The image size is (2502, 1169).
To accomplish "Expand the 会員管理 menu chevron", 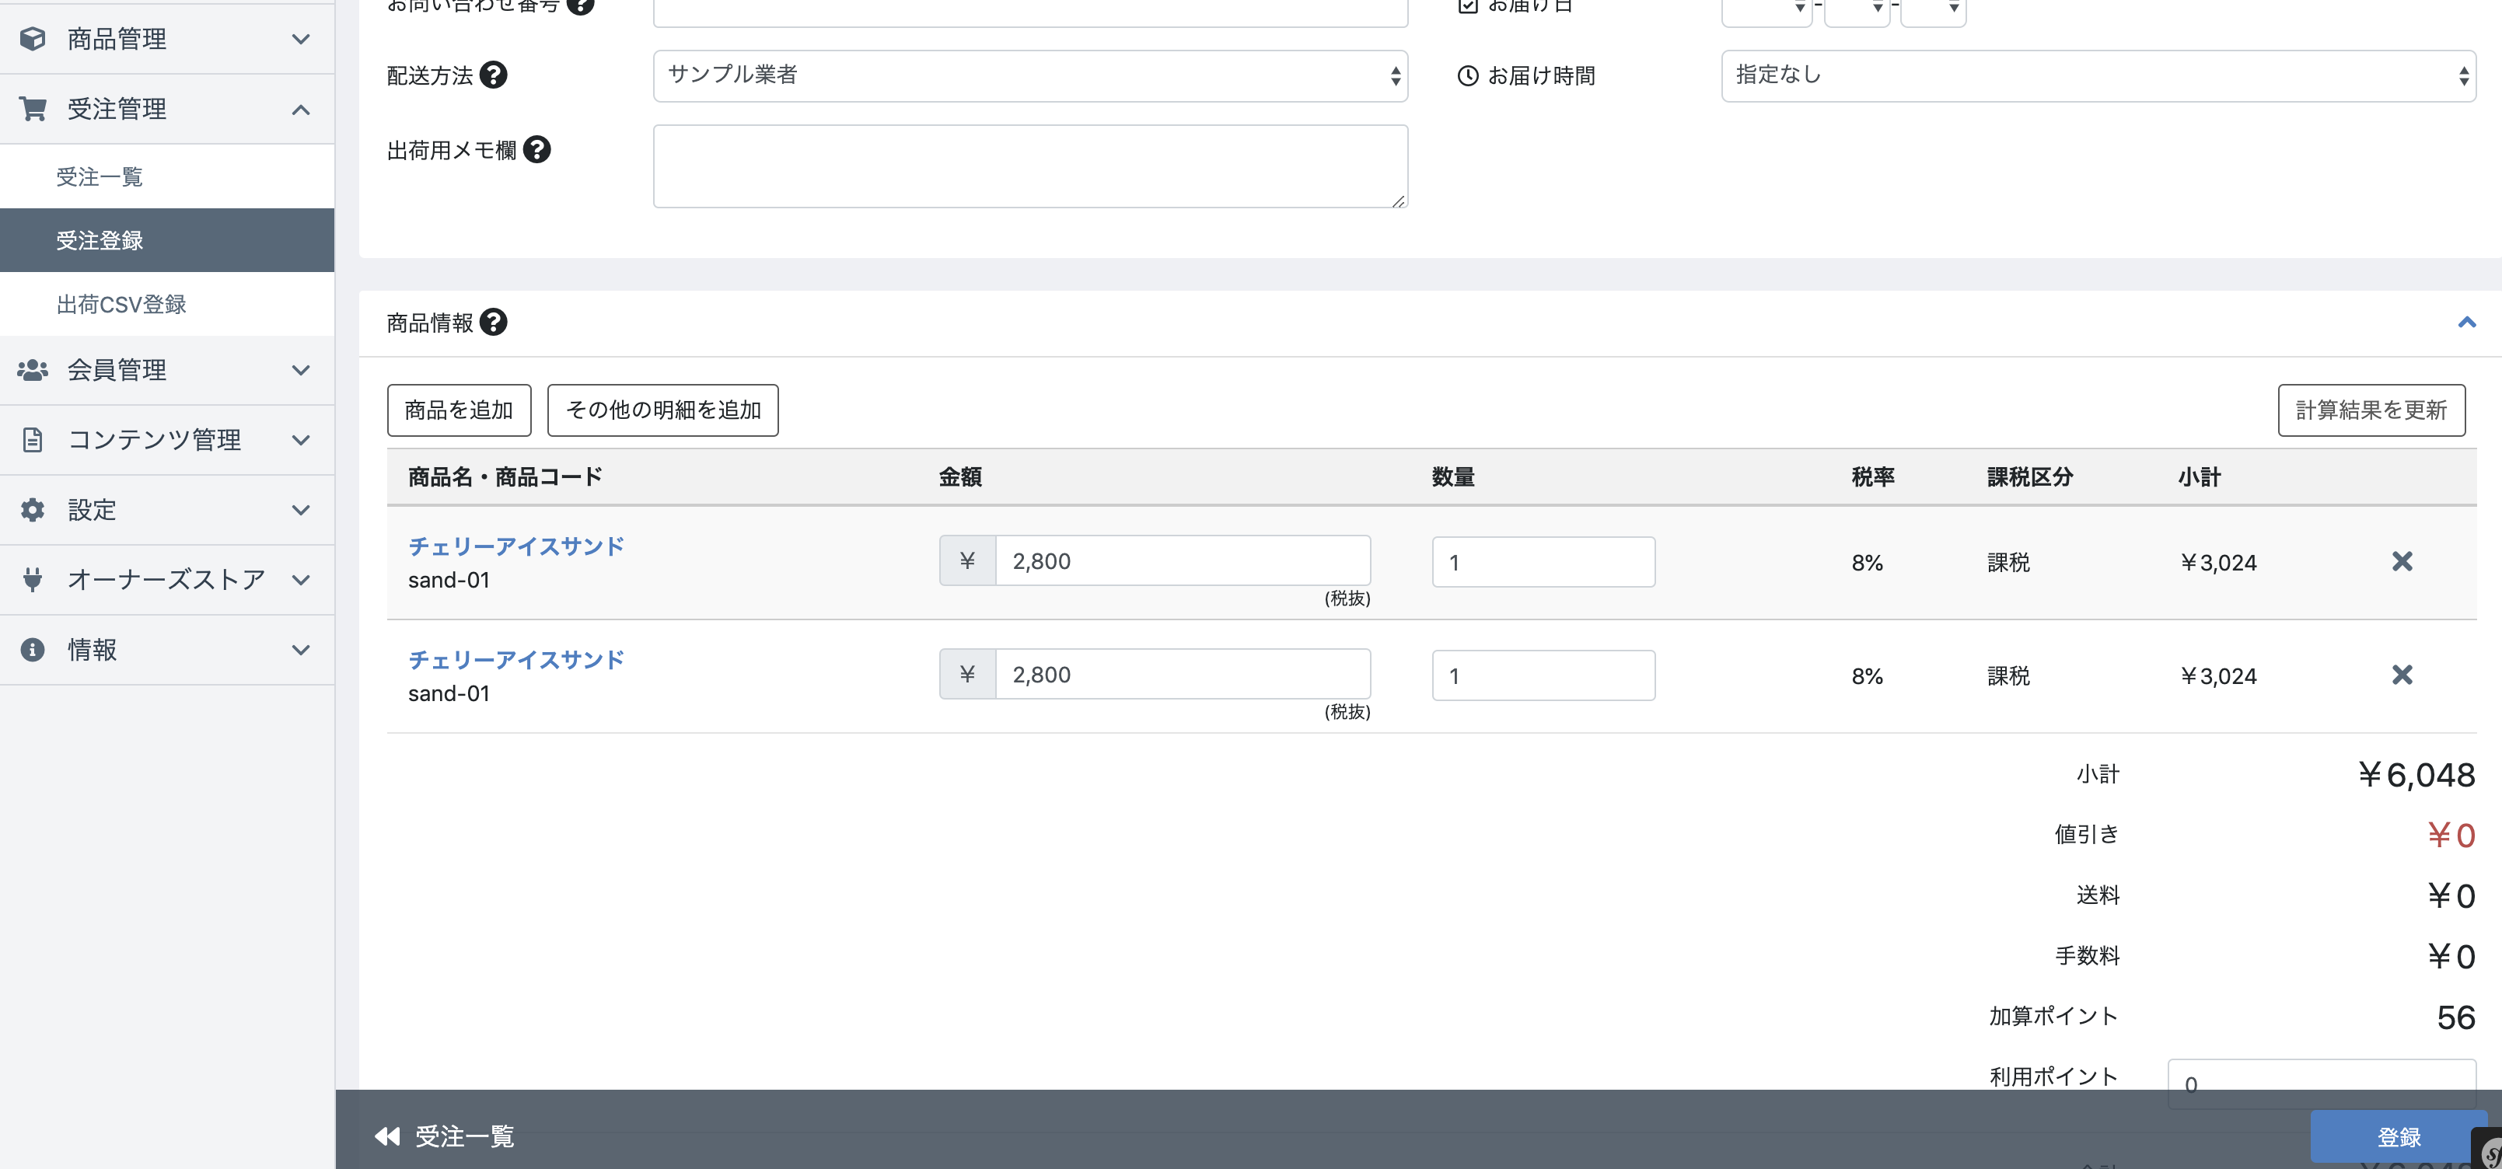I will tap(301, 370).
